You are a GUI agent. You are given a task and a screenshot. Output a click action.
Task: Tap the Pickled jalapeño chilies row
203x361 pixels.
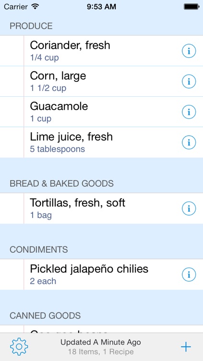[102, 274]
